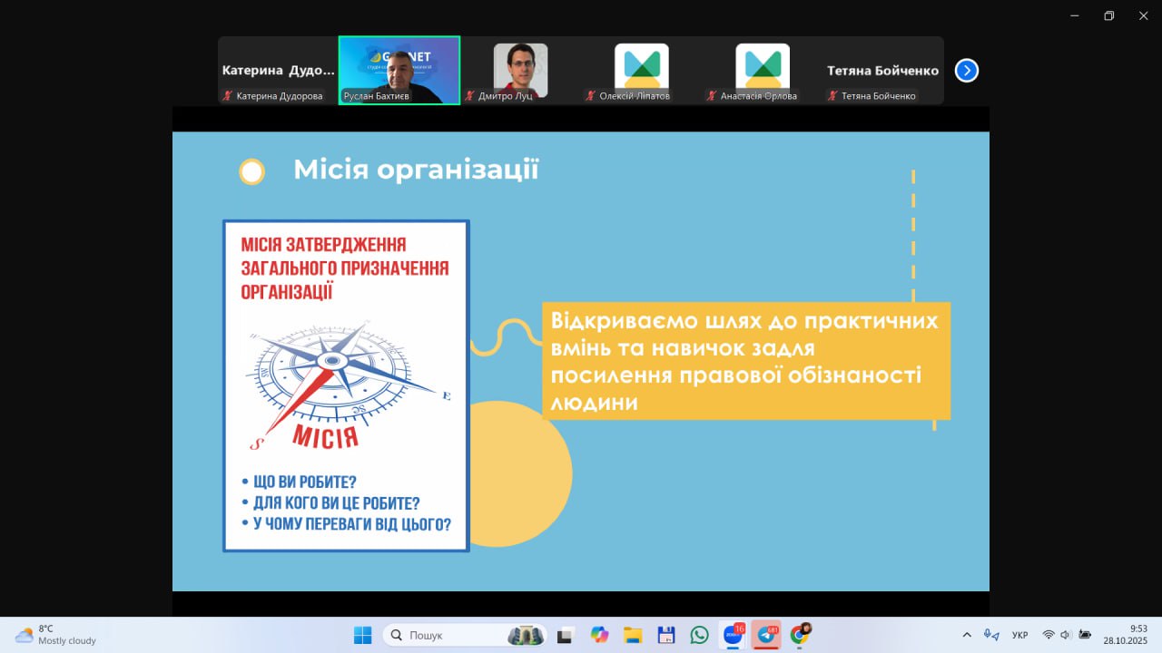This screenshot has height=653, width=1162.
Task: Switch the УКР keyboard language
Action: click(1019, 635)
